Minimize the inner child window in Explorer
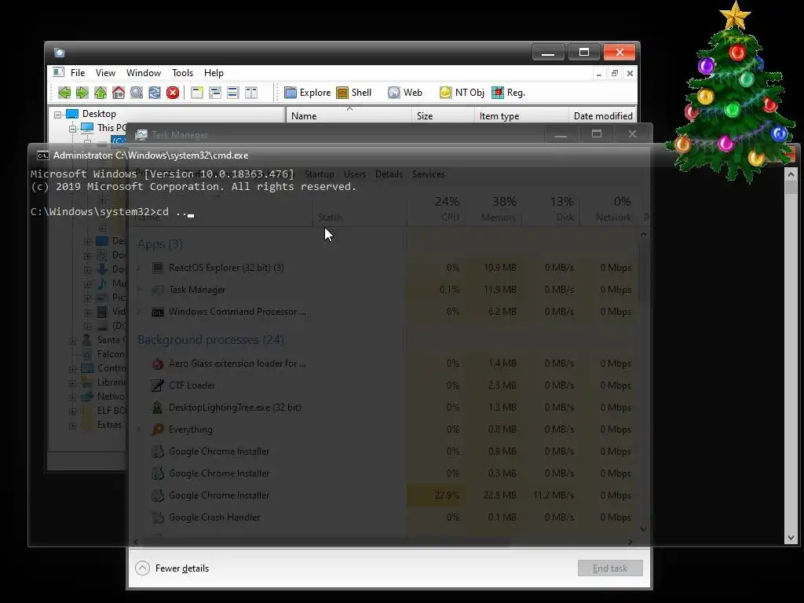 (x=599, y=73)
